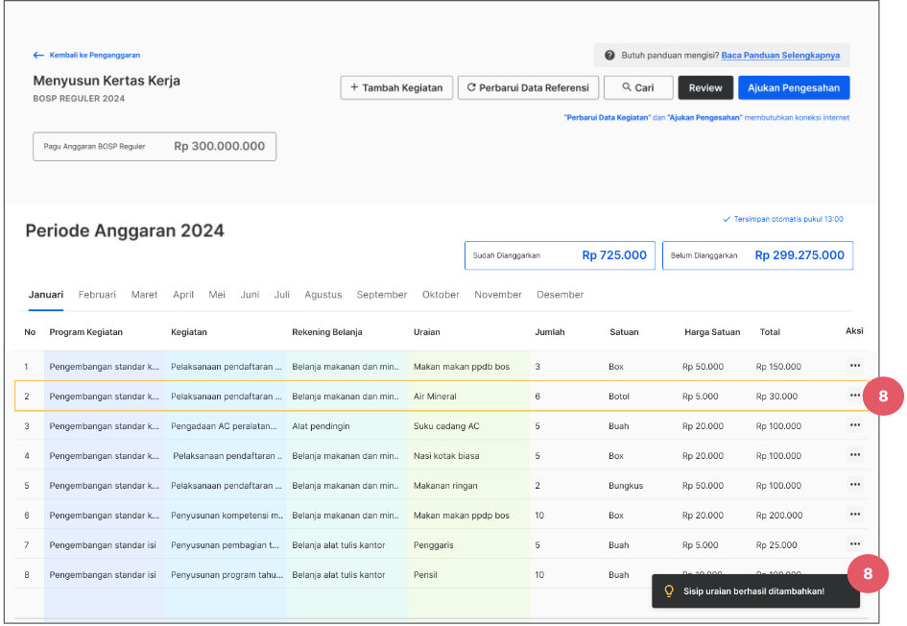Screen dimensions: 907x626
Task: Switch to the Februari tab
Action: (x=97, y=295)
